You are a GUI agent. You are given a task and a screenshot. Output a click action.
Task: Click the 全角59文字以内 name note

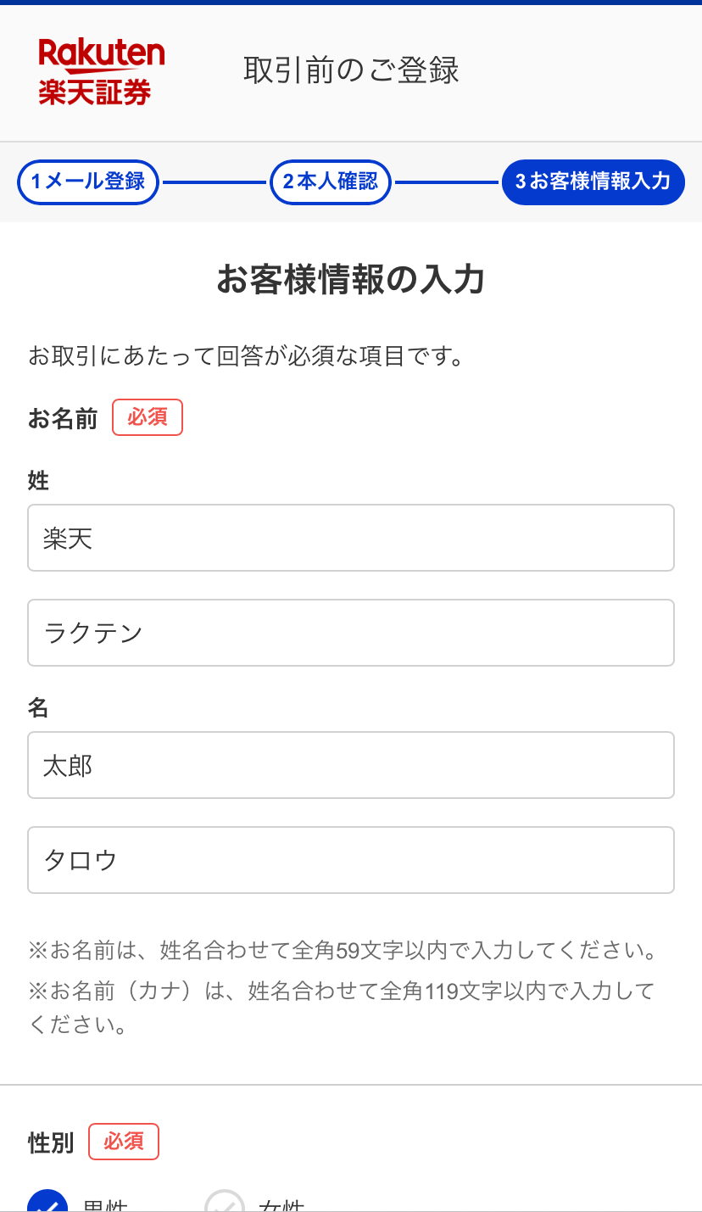tap(343, 951)
